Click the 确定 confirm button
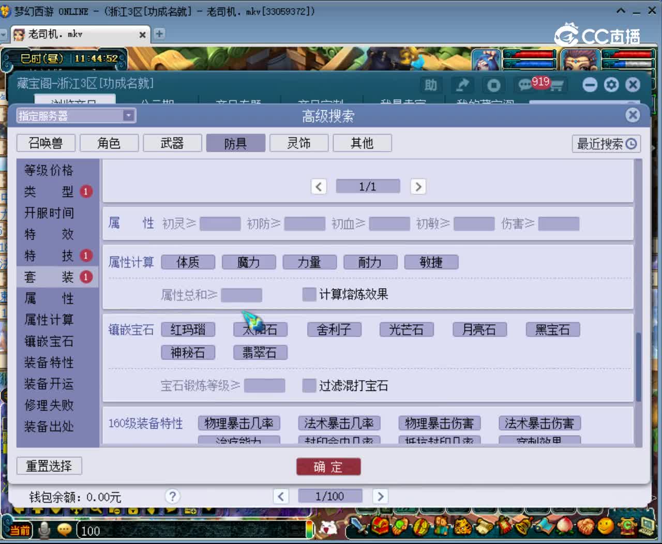The height and width of the screenshot is (544, 662). [328, 467]
